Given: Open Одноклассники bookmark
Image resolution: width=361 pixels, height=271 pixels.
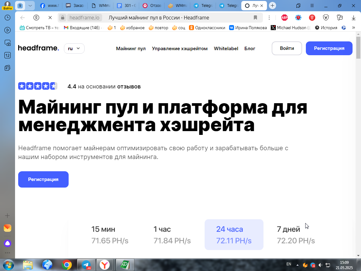Looking at the screenshot, I should [x=207, y=28].
